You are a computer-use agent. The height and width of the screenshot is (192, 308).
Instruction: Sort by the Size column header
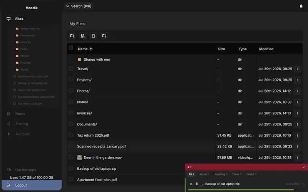(221, 49)
